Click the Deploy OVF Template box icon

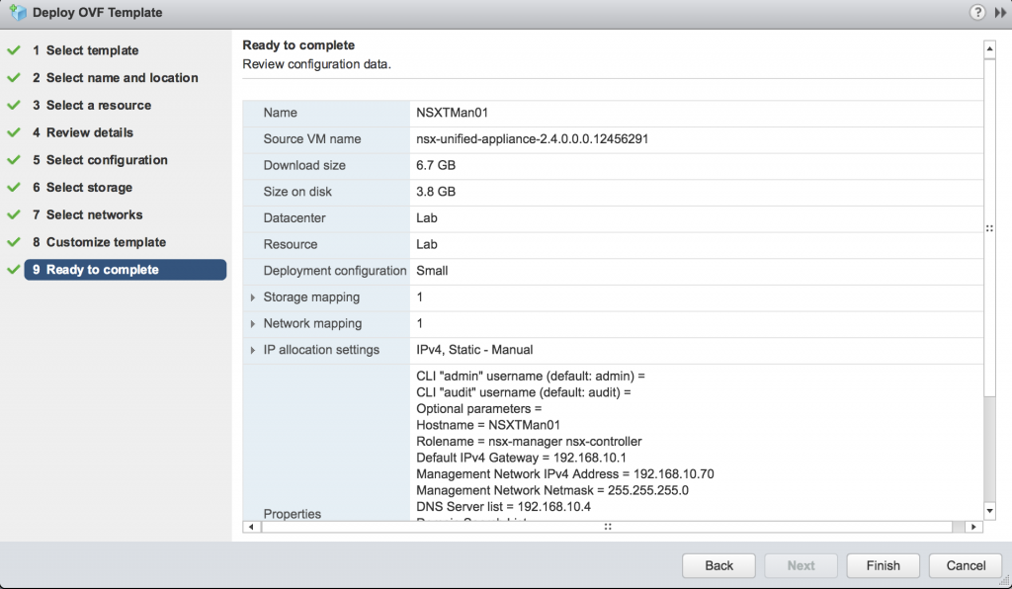point(18,12)
